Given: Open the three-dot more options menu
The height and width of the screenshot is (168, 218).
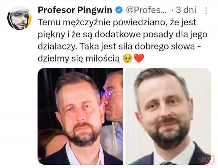Looking at the screenshot, I should [x=206, y=10].
